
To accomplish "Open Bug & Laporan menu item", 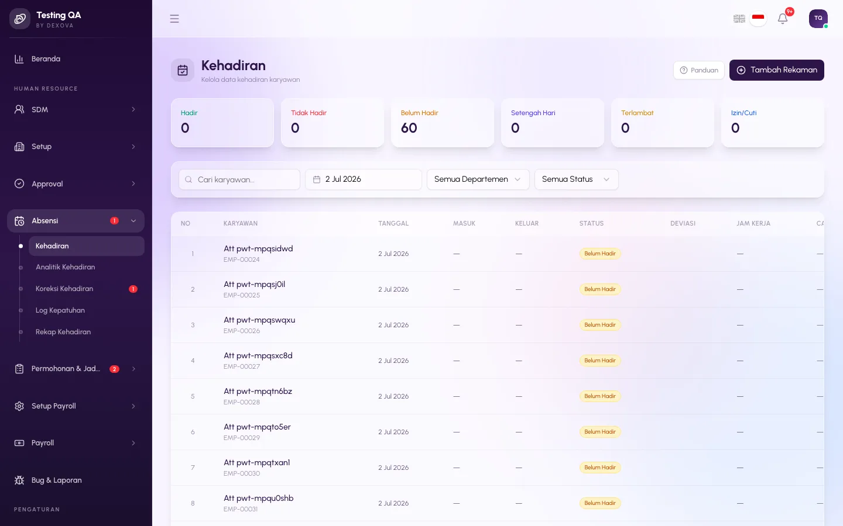I will (x=76, y=480).
